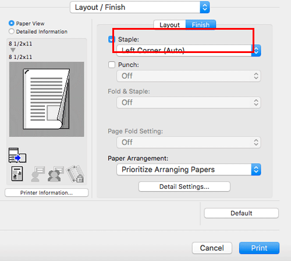Click the greyed locked-document security icon
This screenshot has height=261, width=291.
(75, 174)
